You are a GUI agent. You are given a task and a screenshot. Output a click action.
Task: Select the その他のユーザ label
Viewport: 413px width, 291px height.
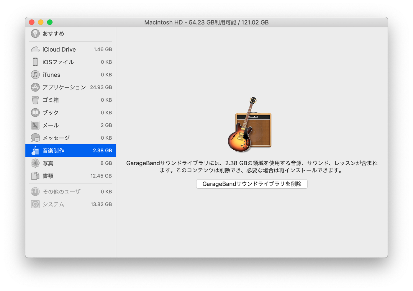(x=61, y=192)
